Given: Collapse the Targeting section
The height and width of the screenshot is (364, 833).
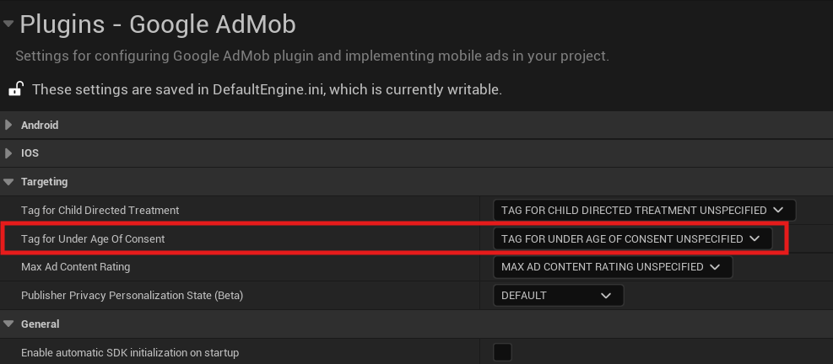Looking at the screenshot, I should tap(9, 181).
